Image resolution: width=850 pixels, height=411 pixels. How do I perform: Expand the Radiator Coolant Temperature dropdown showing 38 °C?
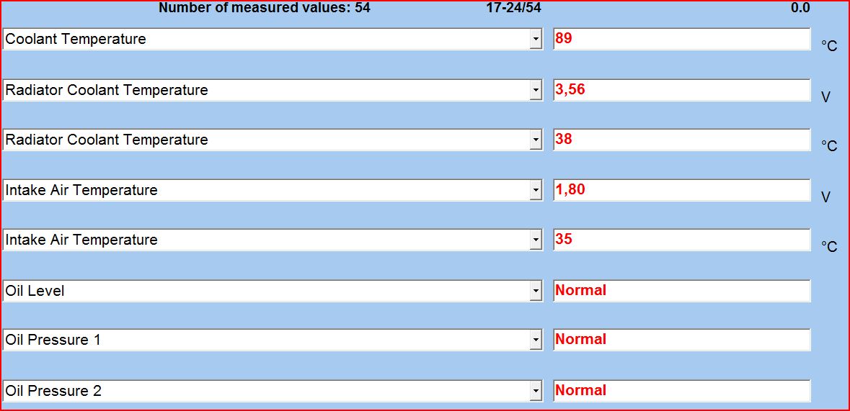[536, 140]
